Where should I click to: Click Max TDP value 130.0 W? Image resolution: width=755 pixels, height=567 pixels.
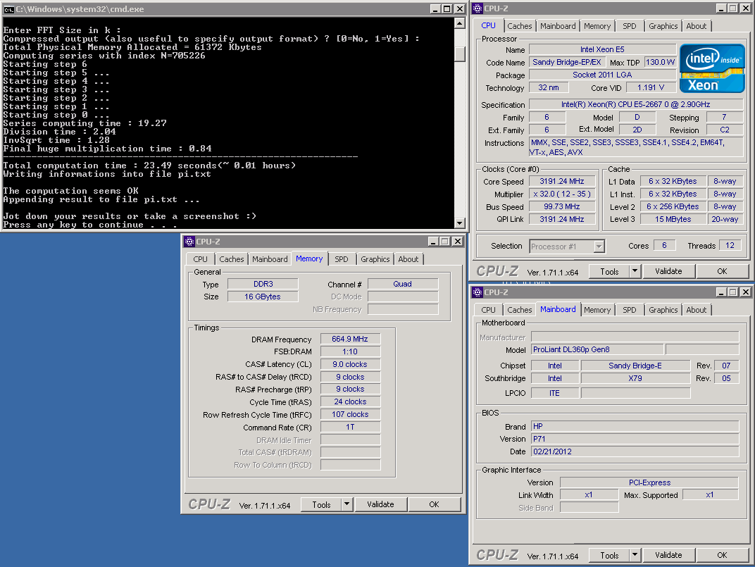(x=660, y=62)
